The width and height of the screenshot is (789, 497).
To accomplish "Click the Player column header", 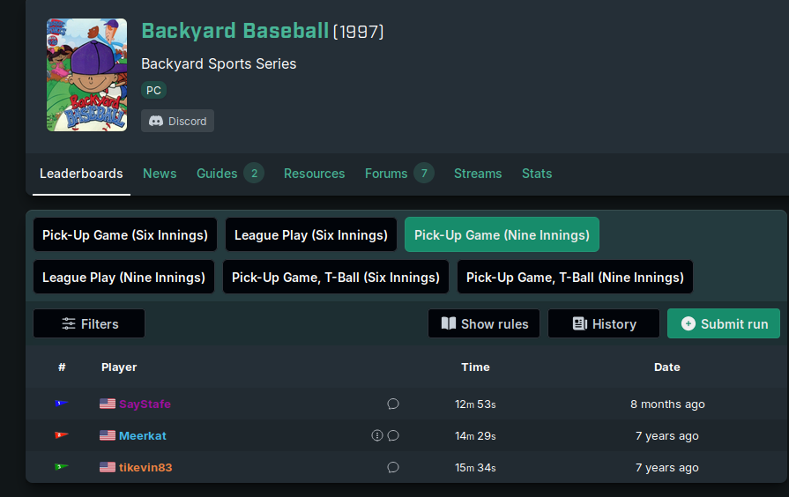I will point(119,367).
